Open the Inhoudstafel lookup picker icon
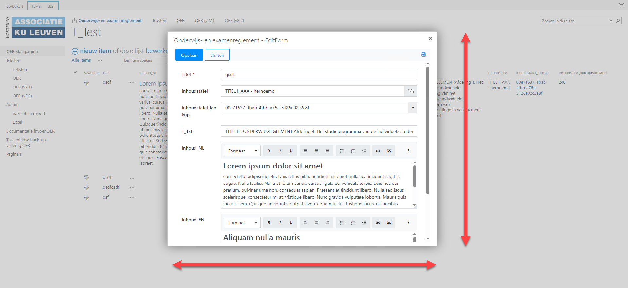Image resolution: width=628 pixels, height=288 pixels. (411, 91)
